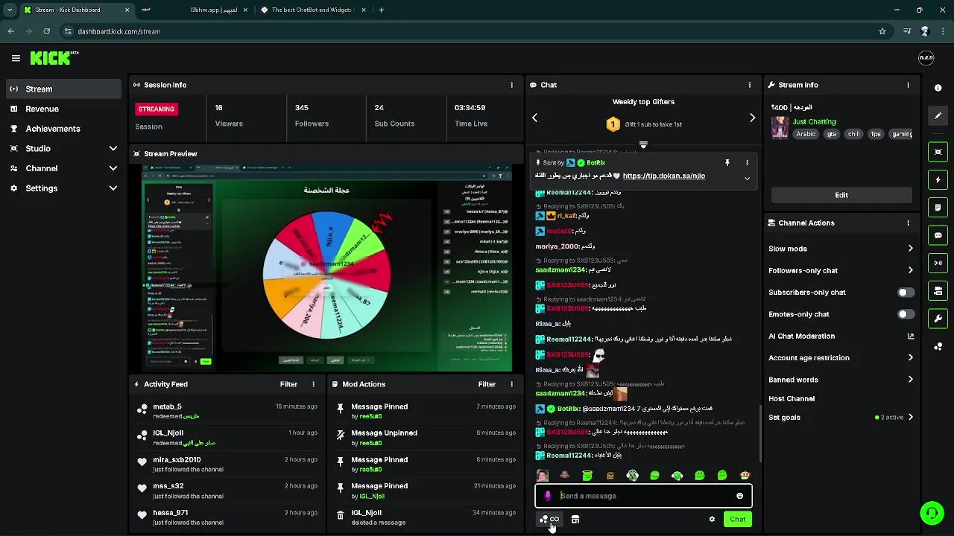The width and height of the screenshot is (954, 536).
Task: Expand the Studio sidebar section
Action: [x=113, y=149]
